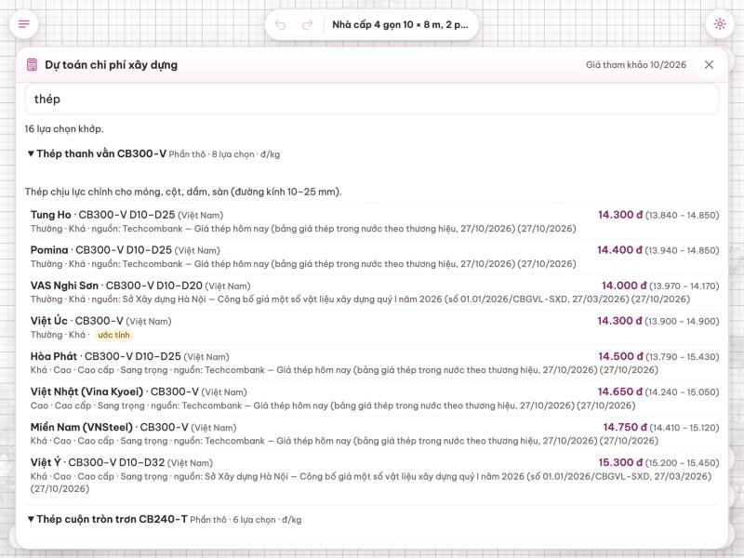Click the 14.400 đ price for Pomina
Image resolution: width=744 pixels, height=558 pixels.
[619, 250]
